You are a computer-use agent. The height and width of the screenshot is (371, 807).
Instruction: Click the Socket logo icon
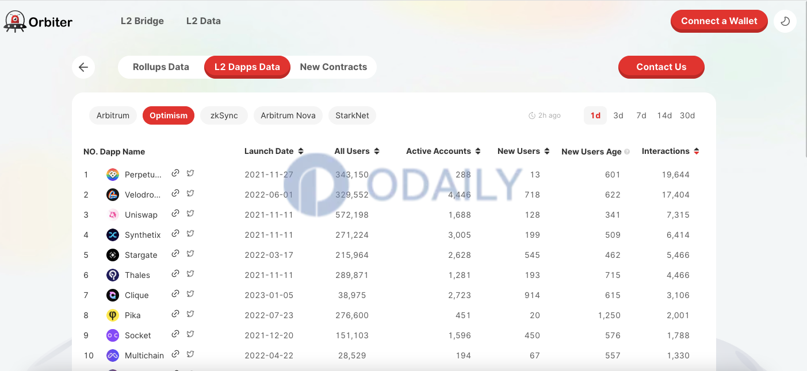[113, 335]
